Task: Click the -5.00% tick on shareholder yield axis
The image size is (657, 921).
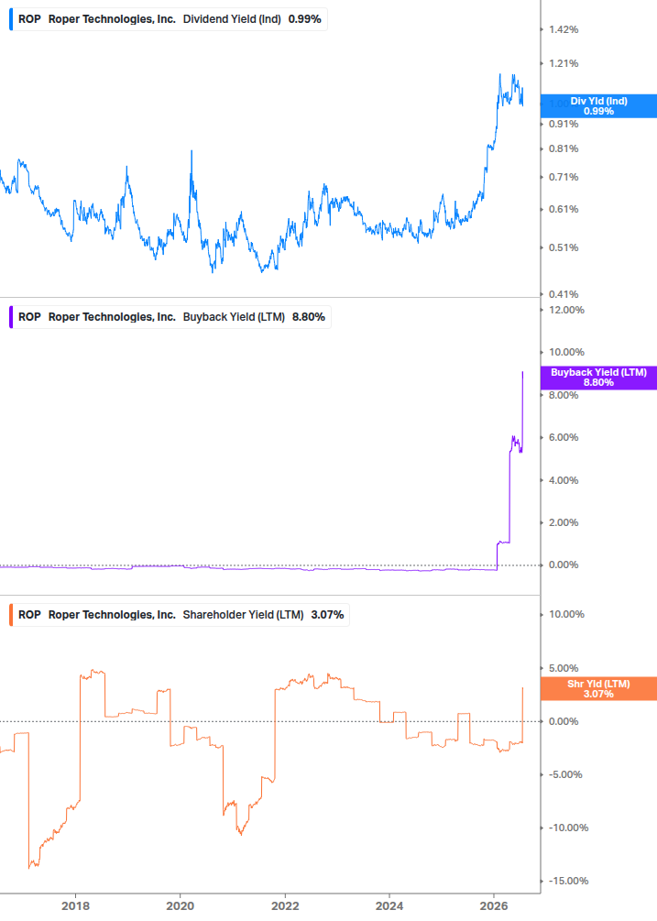Action: [x=565, y=774]
